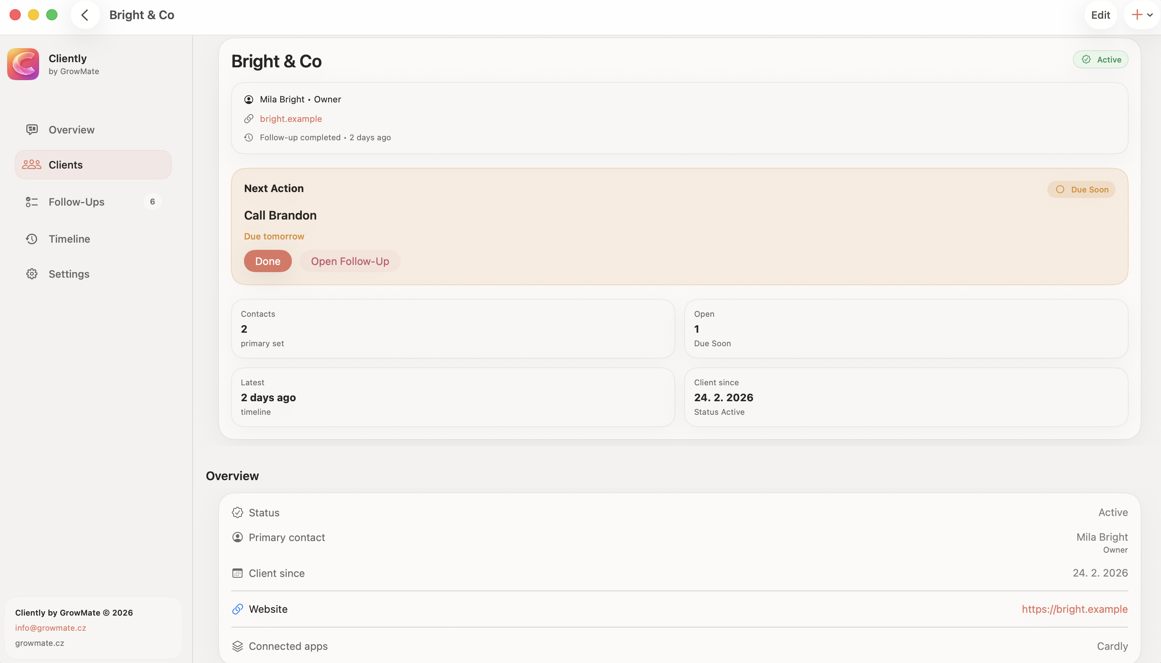Open the Overview navigation item

click(71, 130)
